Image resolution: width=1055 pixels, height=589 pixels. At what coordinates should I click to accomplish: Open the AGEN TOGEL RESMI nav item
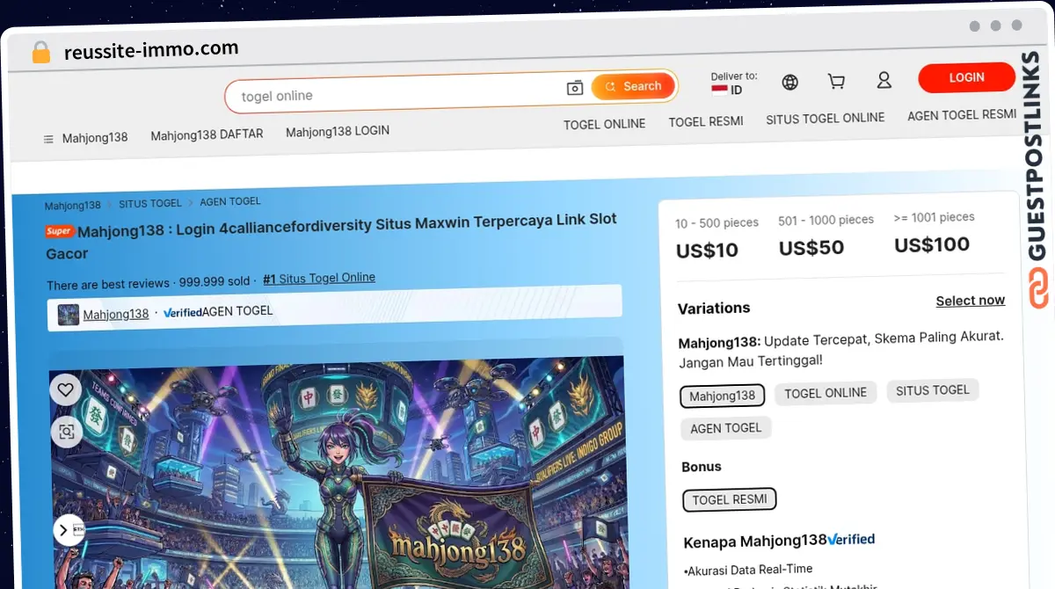click(x=962, y=115)
